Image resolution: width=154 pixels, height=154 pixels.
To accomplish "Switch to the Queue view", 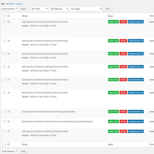I will pyautogui.click(x=19, y=4).
